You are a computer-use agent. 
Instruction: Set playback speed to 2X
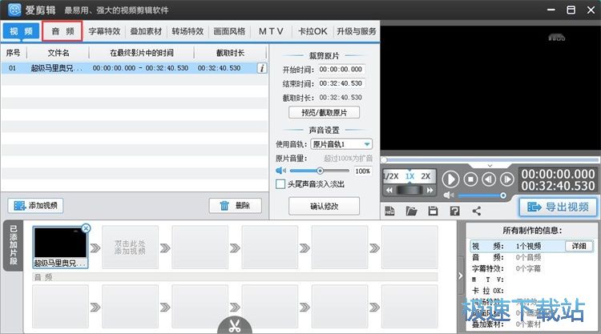tap(426, 176)
